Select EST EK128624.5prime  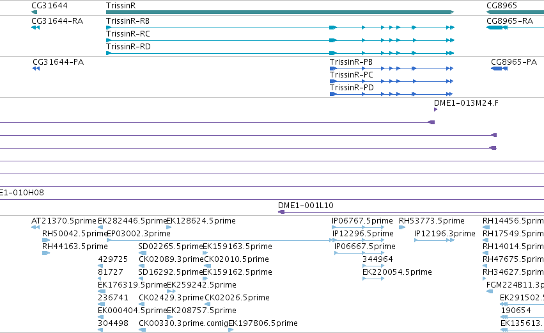click(x=201, y=221)
